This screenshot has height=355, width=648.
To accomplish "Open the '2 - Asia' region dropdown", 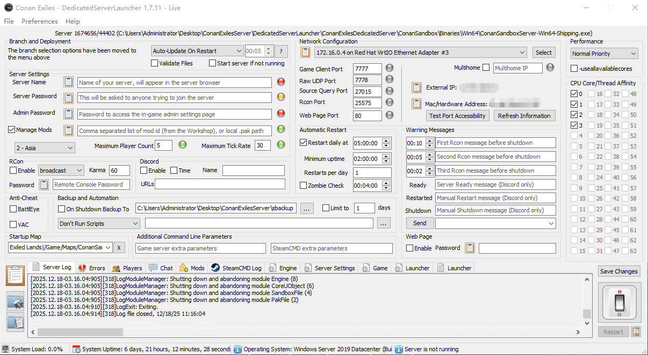I will pos(45,147).
